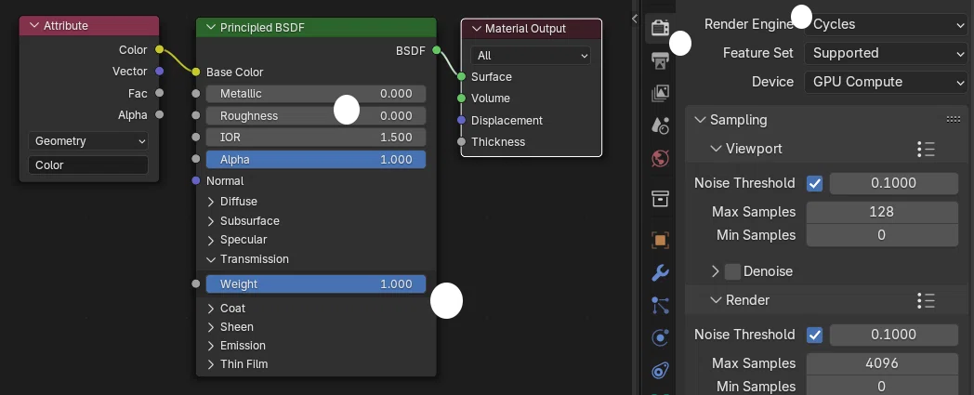
Task: Click the BSDF output socket
Action: point(437,50)
